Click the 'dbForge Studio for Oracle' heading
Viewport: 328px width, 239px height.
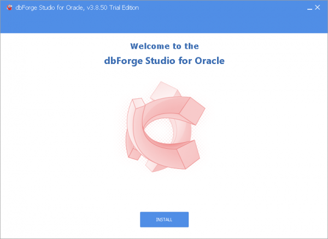click(x=164, y=61)
